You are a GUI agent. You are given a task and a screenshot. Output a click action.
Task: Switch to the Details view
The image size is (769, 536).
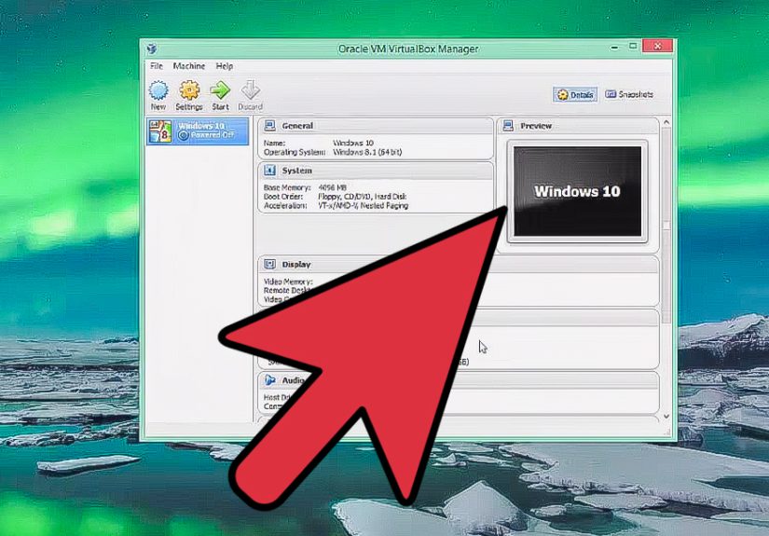575,95
